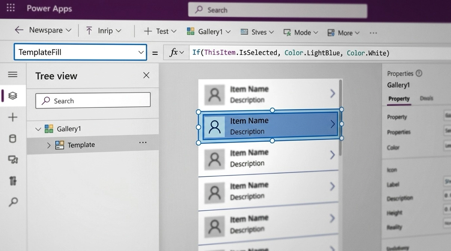Open the Advanced tools icon in sidebar
The image size is (451, 251).
tap(13, 181)
